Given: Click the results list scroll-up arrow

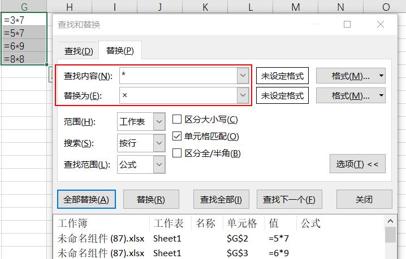Looking at the screenshot, I should point(391,221).
